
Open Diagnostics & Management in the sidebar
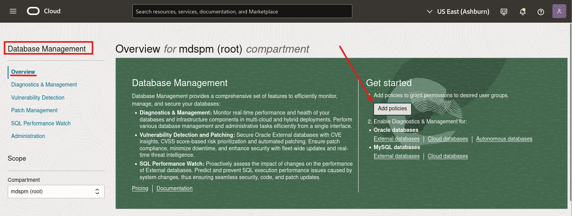(44, 85)
